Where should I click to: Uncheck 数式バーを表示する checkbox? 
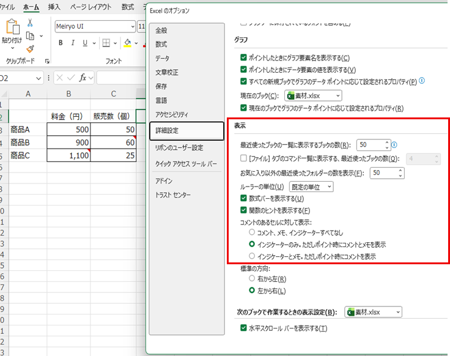pos(244,198)
